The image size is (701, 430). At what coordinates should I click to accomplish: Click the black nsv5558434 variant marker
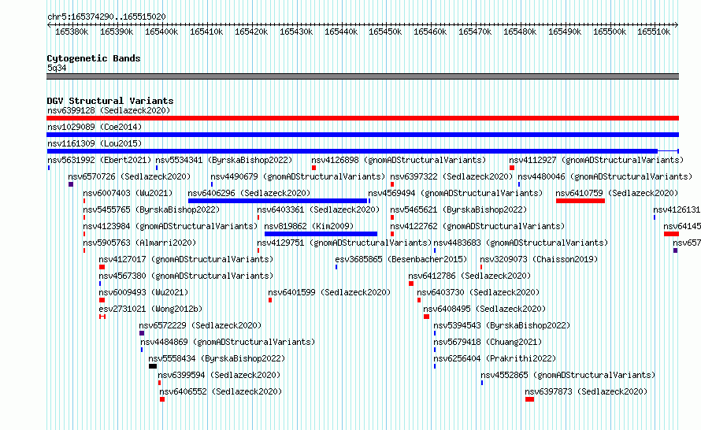tap(153, 366)
